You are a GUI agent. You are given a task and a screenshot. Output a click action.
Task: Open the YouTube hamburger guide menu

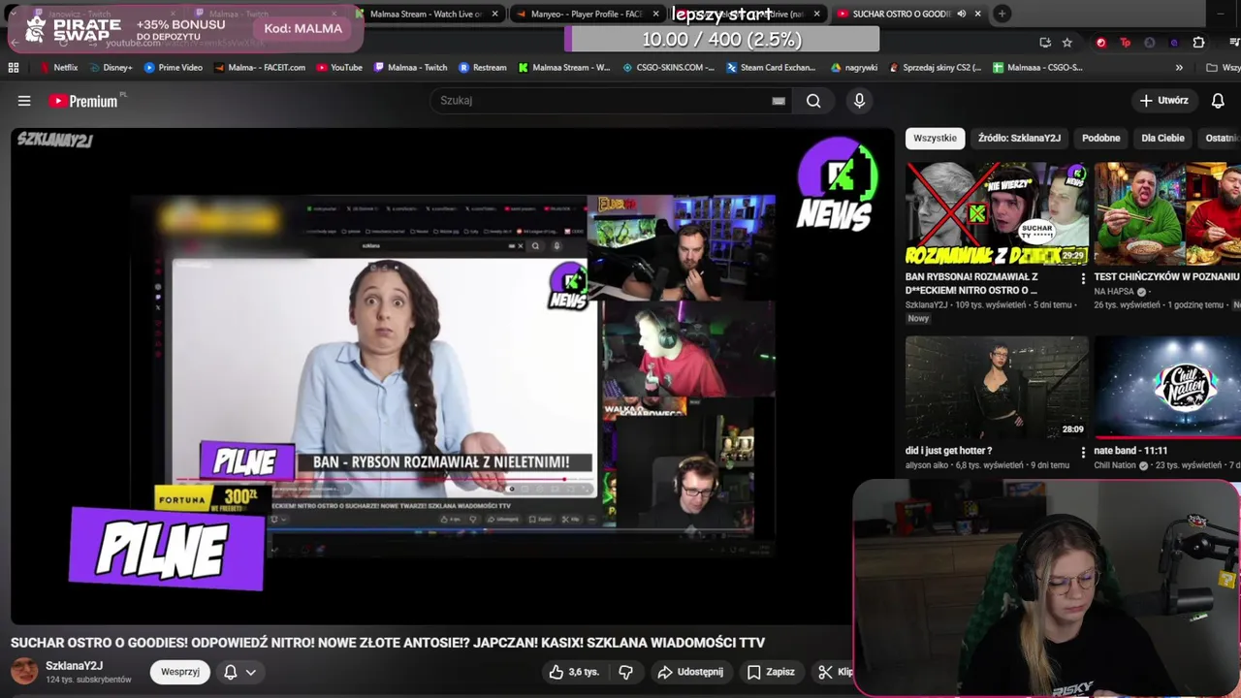(24, 101)
